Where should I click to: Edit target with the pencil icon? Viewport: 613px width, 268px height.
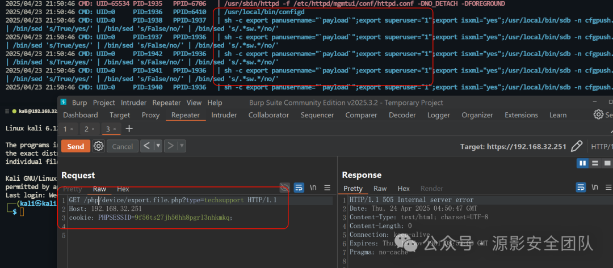[x=576, y=147]
